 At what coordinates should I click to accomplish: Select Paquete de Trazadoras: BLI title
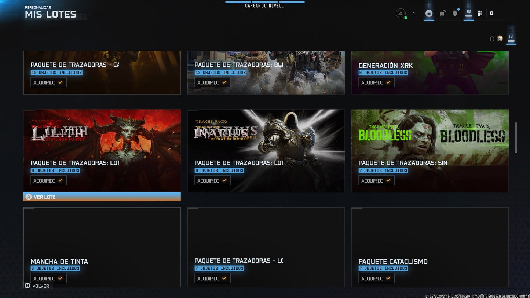point(239,65)
